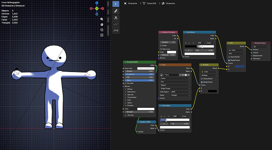Click new image copy icon in Face node
272x150 pixels.
point(183,75)
